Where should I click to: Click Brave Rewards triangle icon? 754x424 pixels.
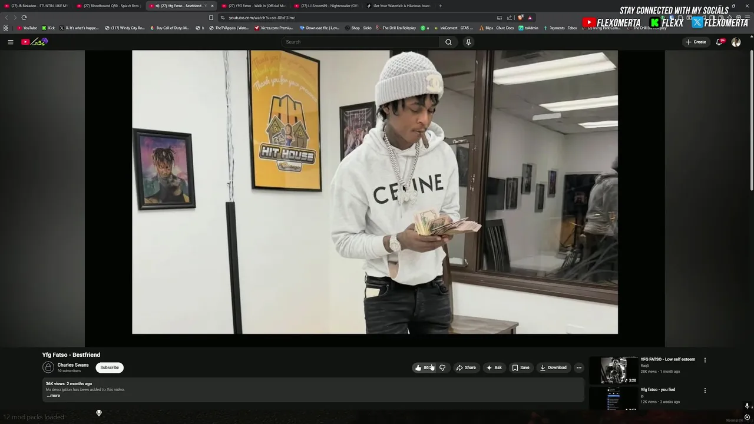click(x=530, y=18)
